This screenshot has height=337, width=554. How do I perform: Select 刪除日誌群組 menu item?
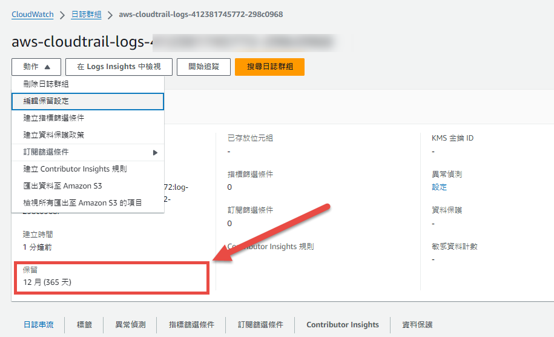point(88,84)
